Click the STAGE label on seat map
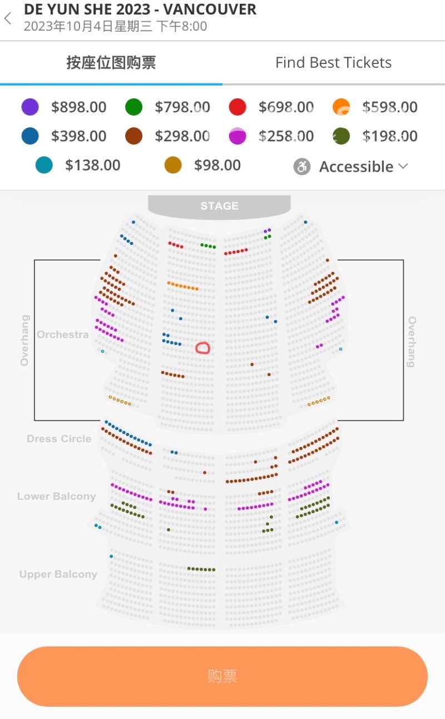This screenshot has height=719, width=445. 219,206
